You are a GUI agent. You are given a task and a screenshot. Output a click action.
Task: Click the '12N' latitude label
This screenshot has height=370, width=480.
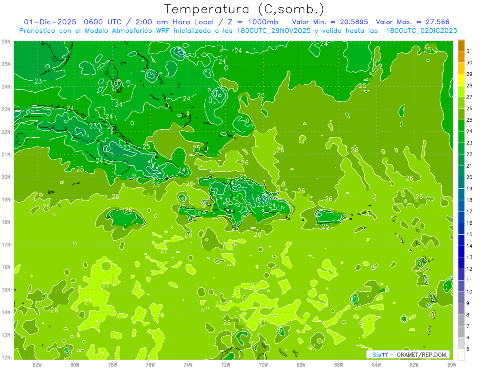(x=6, y=357)
